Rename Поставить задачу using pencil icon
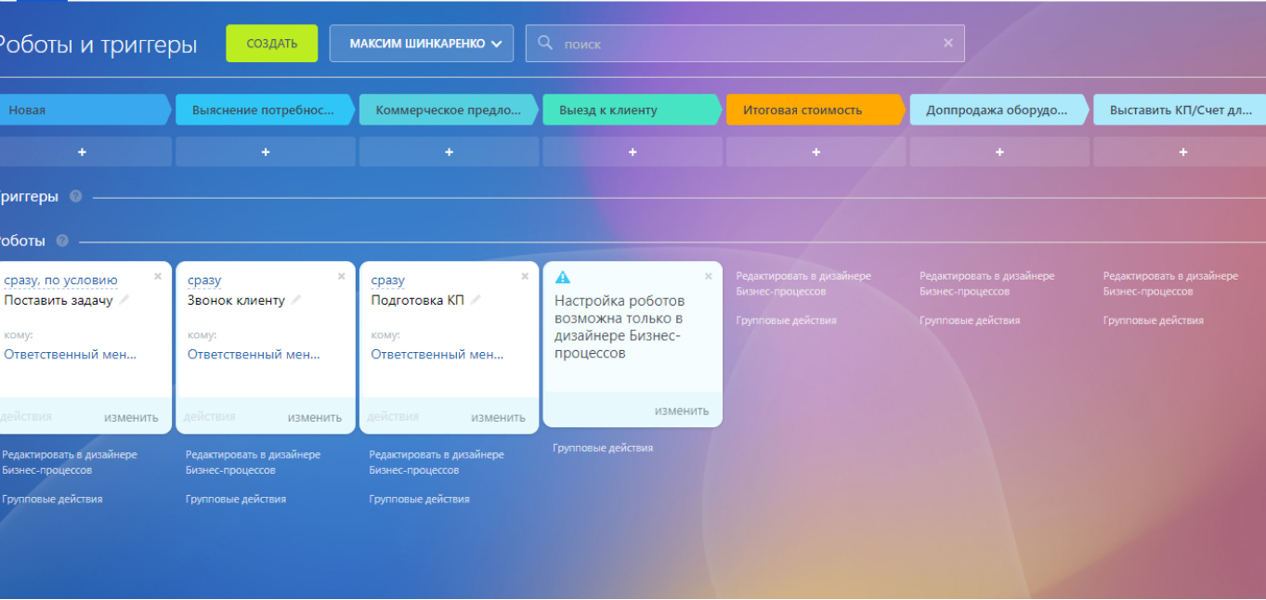 124,300
